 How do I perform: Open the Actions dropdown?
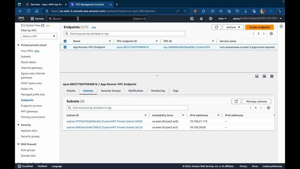coord(233,27)
